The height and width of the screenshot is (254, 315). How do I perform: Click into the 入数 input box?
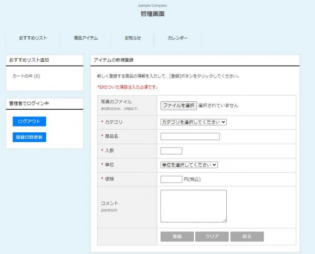171,151
